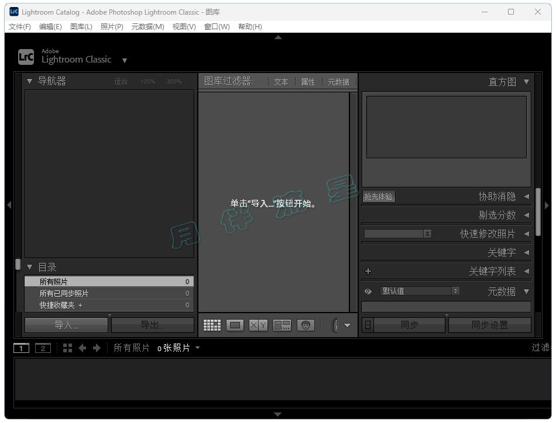Open the 默认值 metadata preset dropdown
Viewport: 556px width, 423px height.
(420, 291)
